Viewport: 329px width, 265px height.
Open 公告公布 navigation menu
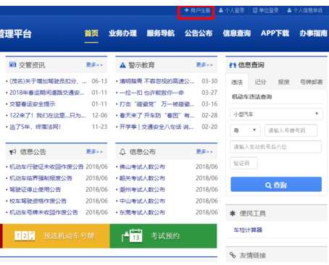click(199, 33)
